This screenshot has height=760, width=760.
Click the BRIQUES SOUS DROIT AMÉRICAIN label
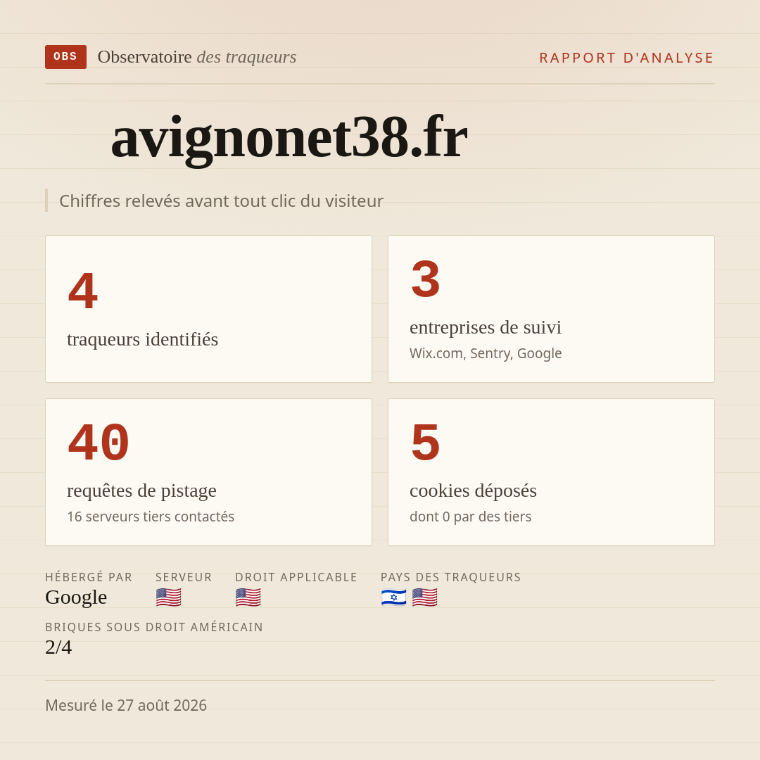154,627
